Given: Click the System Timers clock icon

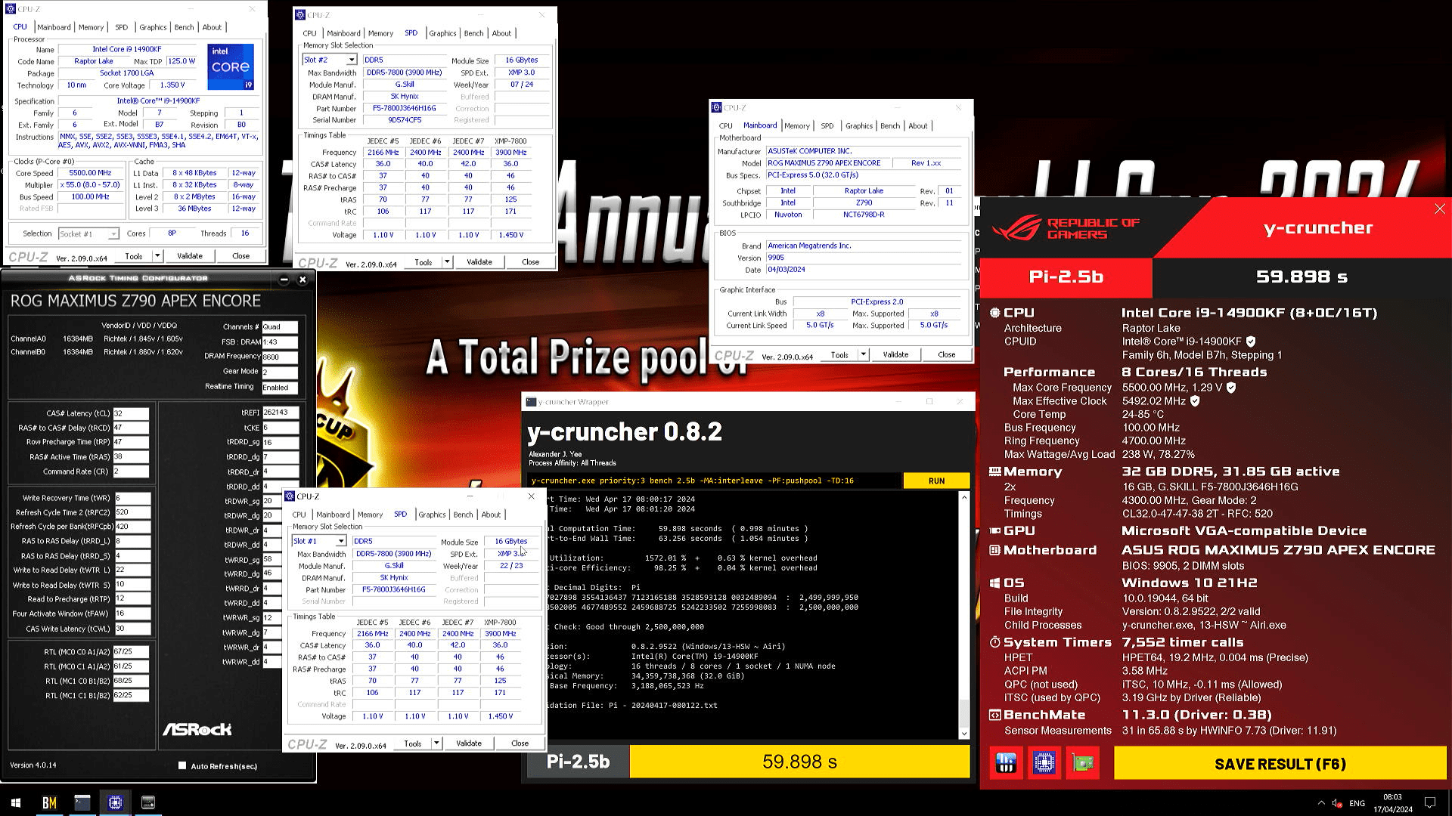Looking at the screenshot, I should (995, 642).
